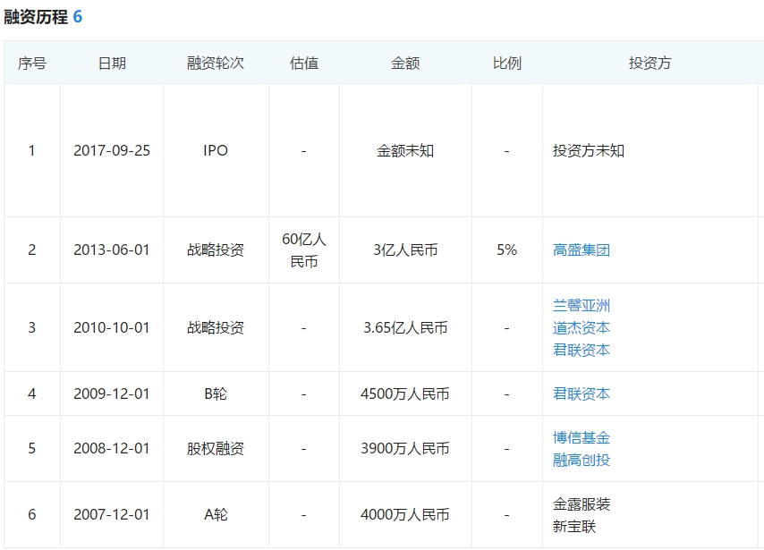Screen dimensions: 764x550
Task: Open the 博信基金 investor link
Action: pyautogui.click(x=581, y=437)
